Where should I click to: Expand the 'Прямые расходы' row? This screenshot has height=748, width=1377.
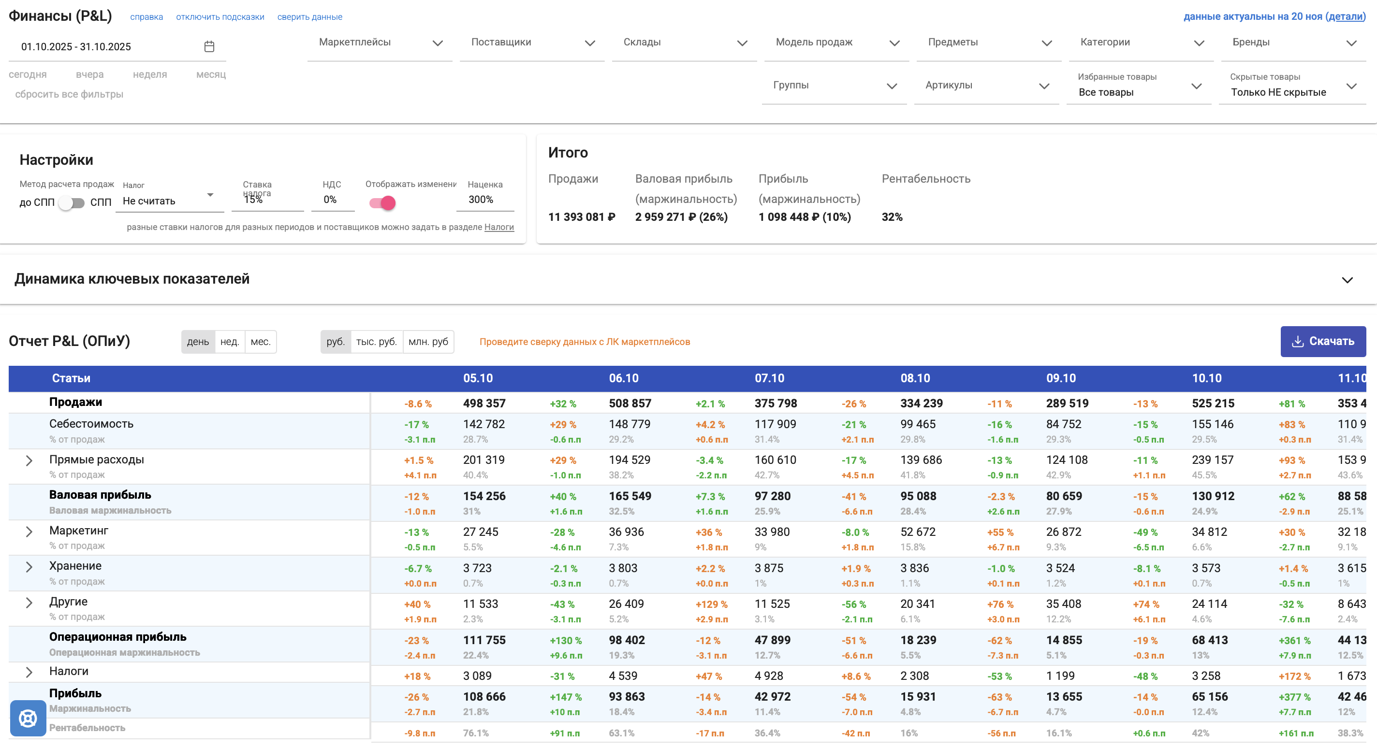(x=29, y=460)
